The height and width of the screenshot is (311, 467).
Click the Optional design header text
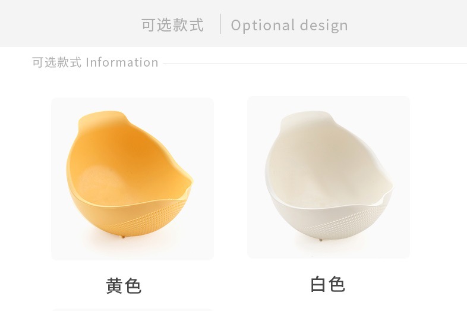289,26
